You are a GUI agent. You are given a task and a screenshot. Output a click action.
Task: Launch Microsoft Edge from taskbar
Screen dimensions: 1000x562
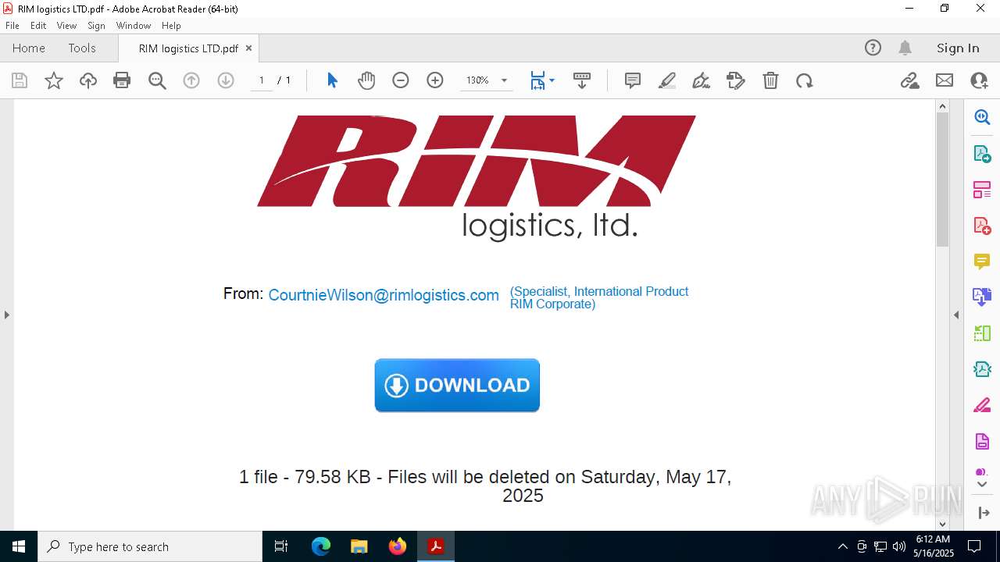(x=321, y=546)
